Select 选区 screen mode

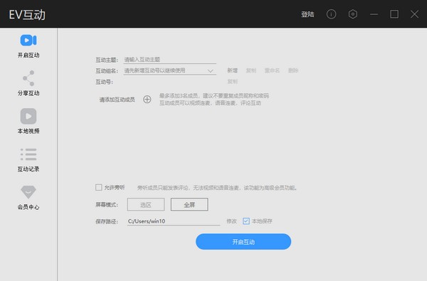[x=146, y=204]
